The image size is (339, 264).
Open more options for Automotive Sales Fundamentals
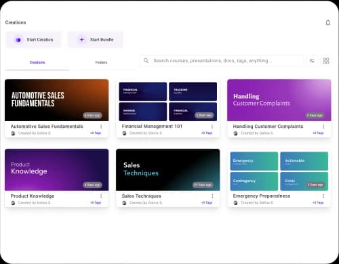pyautogui.click(x=101, y=127)
